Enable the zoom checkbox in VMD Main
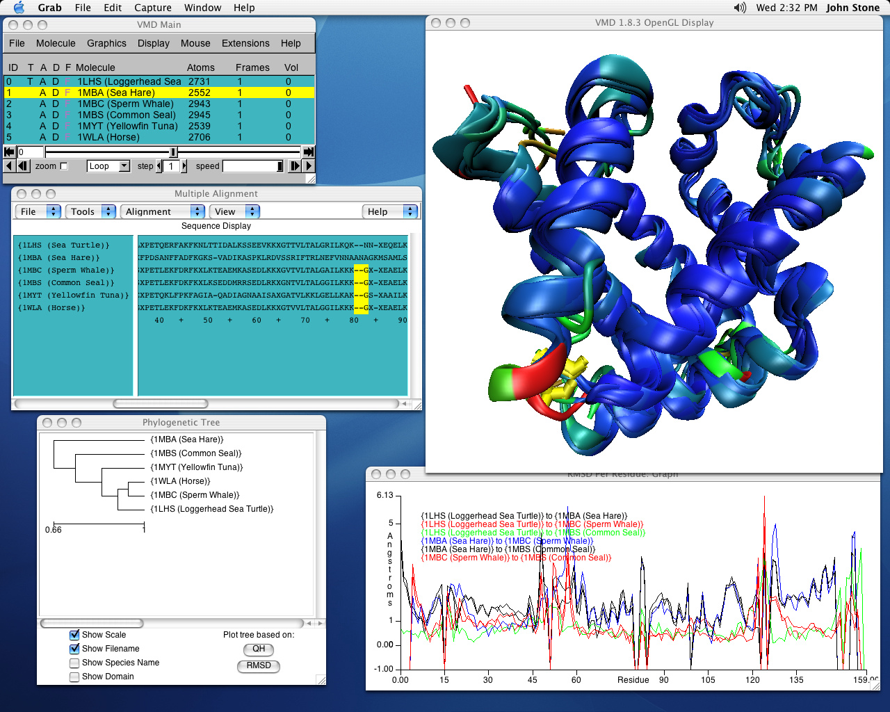This screenshot has height=712, width=890. 64,166
